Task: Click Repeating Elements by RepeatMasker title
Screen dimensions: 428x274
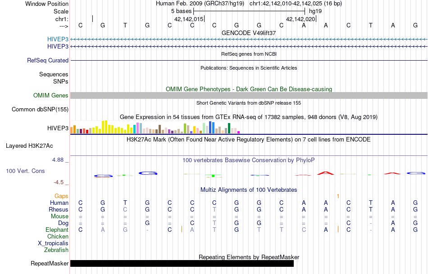Action: (x=249, y=257)
